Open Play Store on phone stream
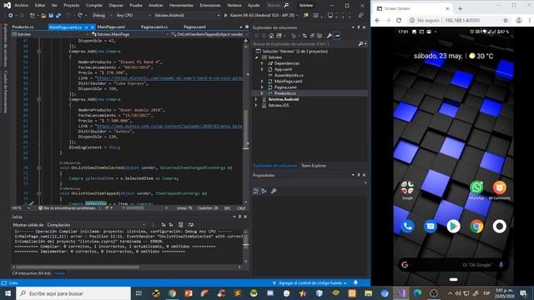This screenshot has height=300, width=534. pyautogui.click(x=453, y=226)
